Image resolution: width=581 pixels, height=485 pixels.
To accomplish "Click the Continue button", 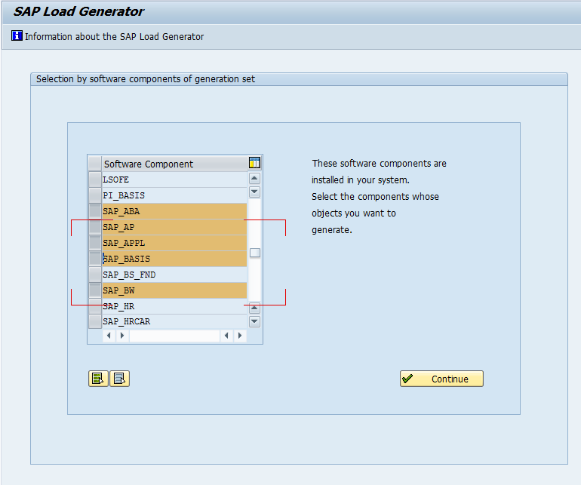I will pos(441,379).
